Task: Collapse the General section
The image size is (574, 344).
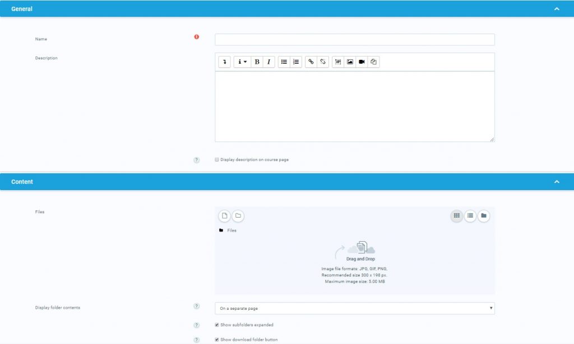Action: (x=556, y=9)
